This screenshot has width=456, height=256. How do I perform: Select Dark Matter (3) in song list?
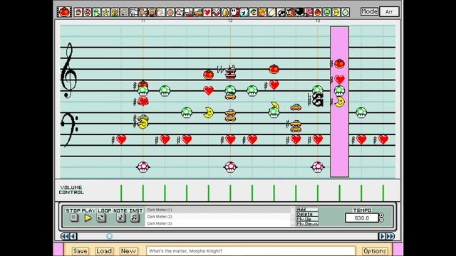point(218,223)
